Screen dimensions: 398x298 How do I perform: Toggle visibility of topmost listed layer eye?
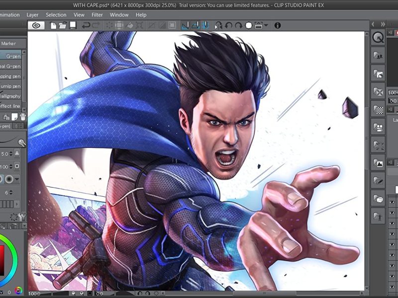tap(392, 202)
